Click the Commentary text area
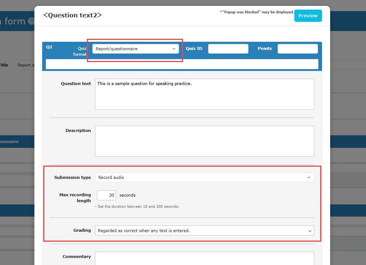The image size is (366, 265). pyautogui.click(x=204, y=258)
